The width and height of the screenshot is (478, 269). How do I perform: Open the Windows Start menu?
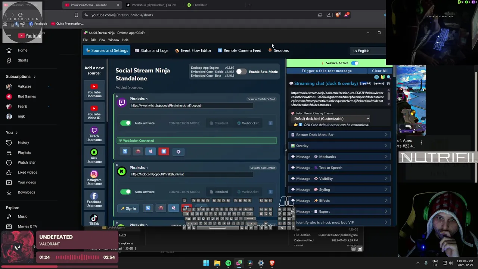[206, 263]
